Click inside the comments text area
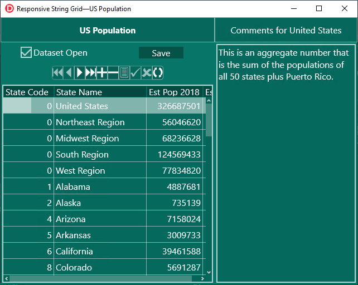 pos(286,167)
